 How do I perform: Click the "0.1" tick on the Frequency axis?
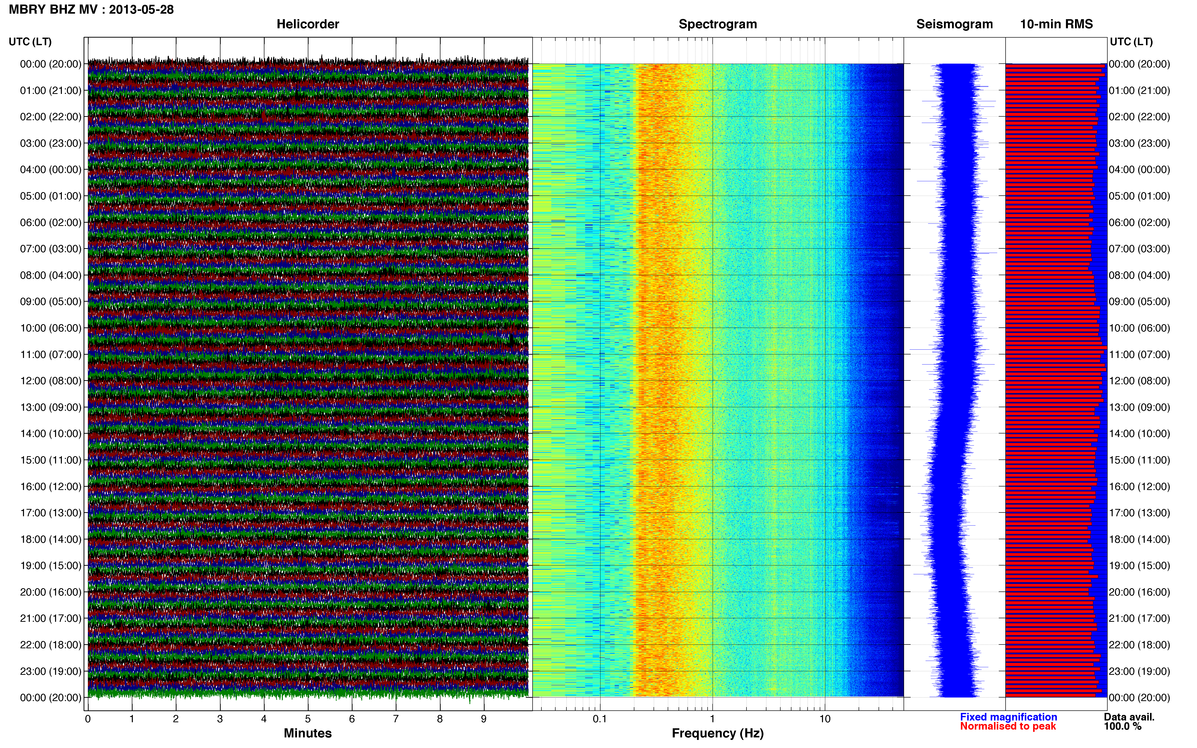pyautogui.click(x=600, y=719)
